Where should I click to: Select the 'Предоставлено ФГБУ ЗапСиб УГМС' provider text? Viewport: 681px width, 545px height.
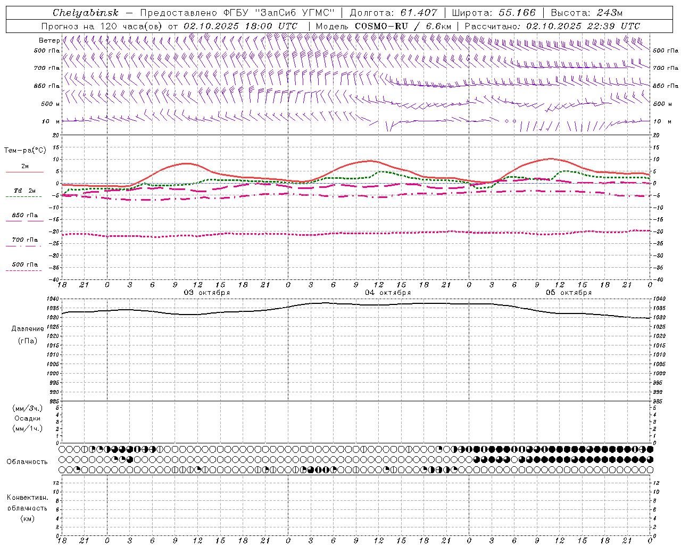tap(237, 13)
